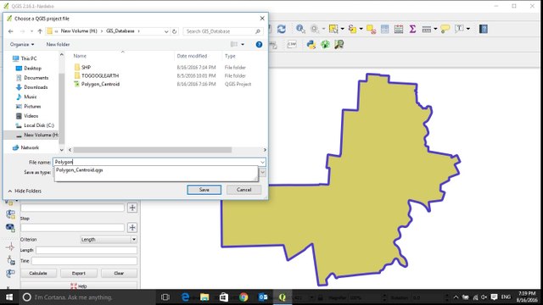
Task: Collapse folders with Hide Folders
Action: [x=25, y=191]
